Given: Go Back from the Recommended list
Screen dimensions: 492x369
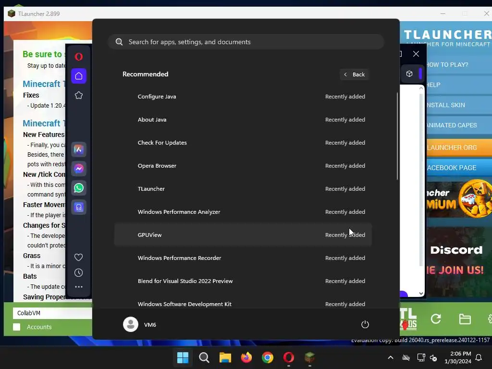Looking at the screenshot, I should 354,74.
